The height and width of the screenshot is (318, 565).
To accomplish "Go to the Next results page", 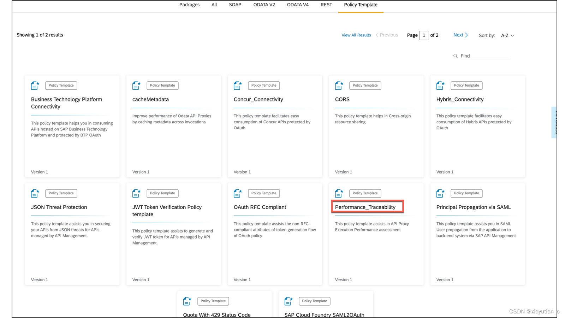I will click(460, 35).
